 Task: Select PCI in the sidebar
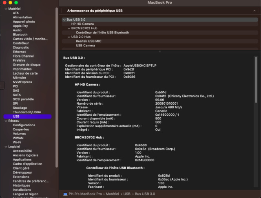pyautogui.click(x=15, y=86)
